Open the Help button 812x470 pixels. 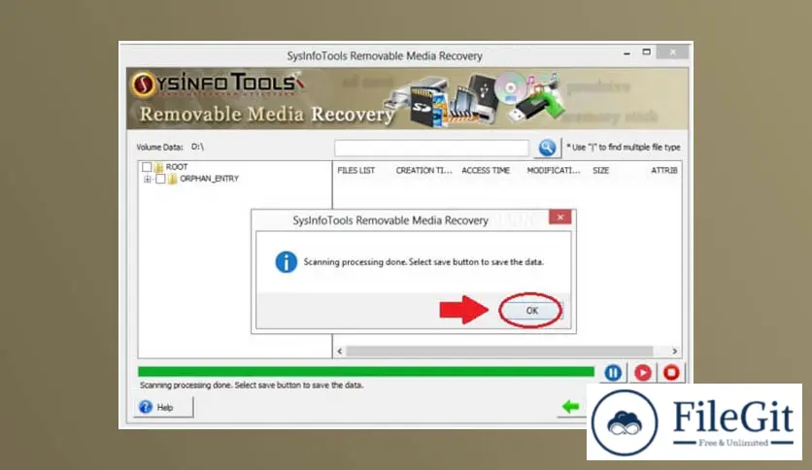click(163, 407)
